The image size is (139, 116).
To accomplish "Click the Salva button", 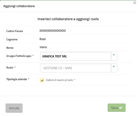I will [x=116, y=108].
